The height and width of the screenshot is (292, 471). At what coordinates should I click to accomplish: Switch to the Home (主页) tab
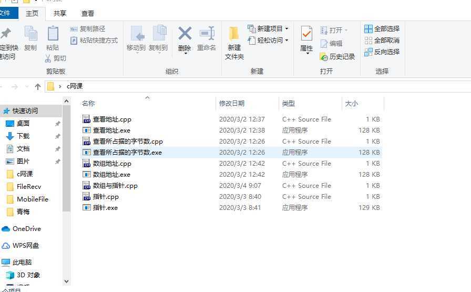coord(32,14)
